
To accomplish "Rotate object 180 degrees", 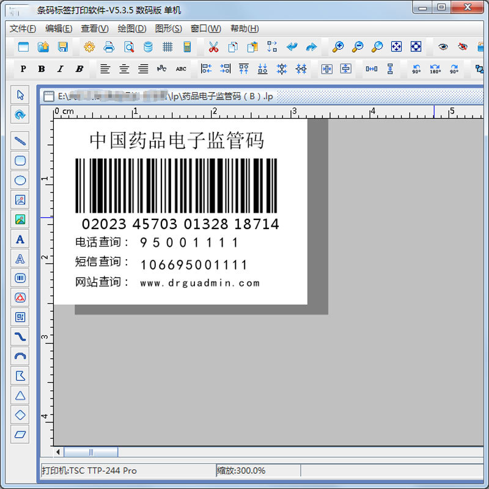I will pos(435,69).
